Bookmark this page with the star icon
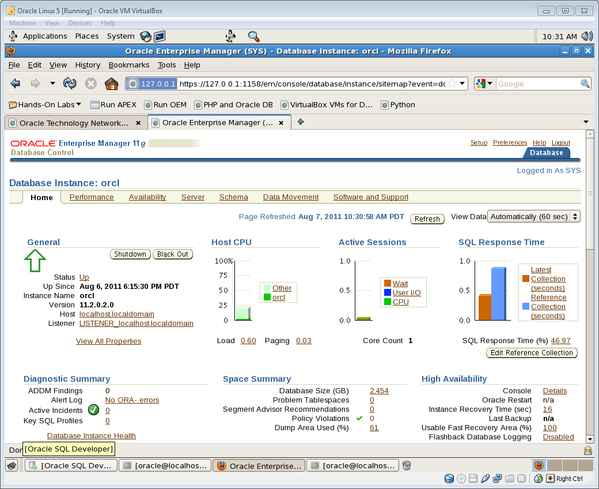Screen dimensions: 599x489 [452, 84]
